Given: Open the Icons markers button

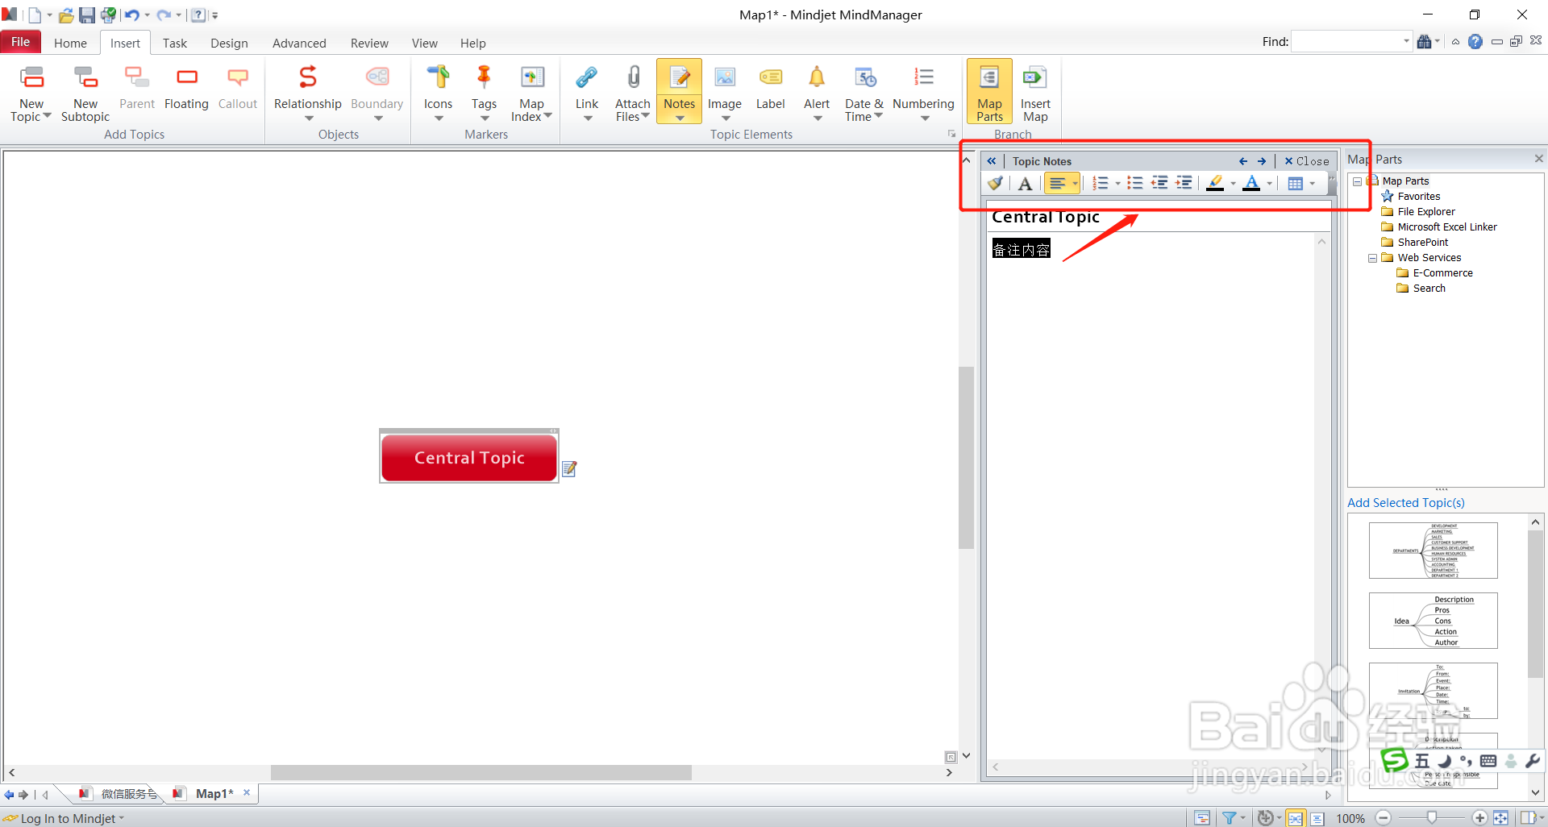Looking at the screenshot, I should click(438, 94).
